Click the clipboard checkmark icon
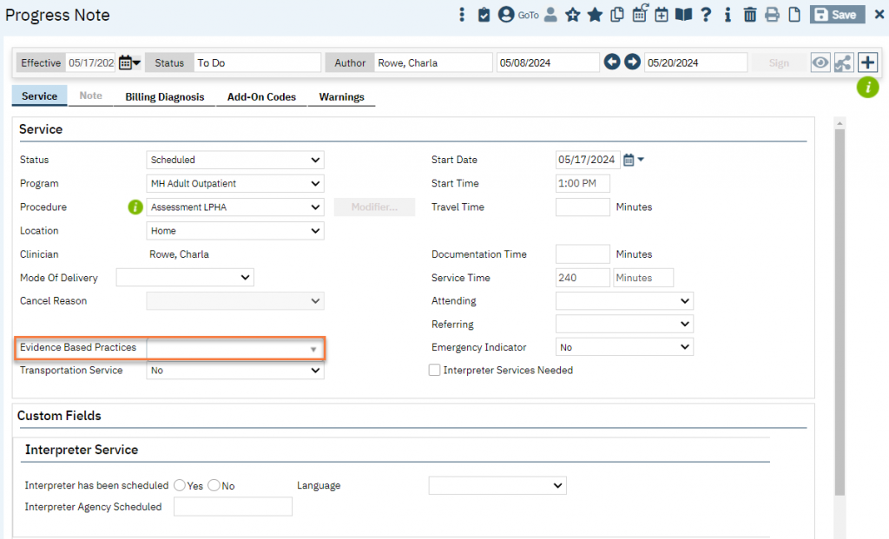Image resolution: width=889 pixels, height=539 pixels. (484, 15)
